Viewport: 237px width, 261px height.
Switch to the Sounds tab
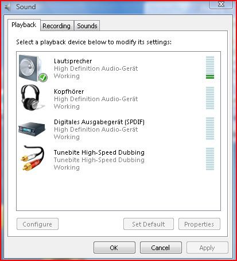(x=87, y=26)
